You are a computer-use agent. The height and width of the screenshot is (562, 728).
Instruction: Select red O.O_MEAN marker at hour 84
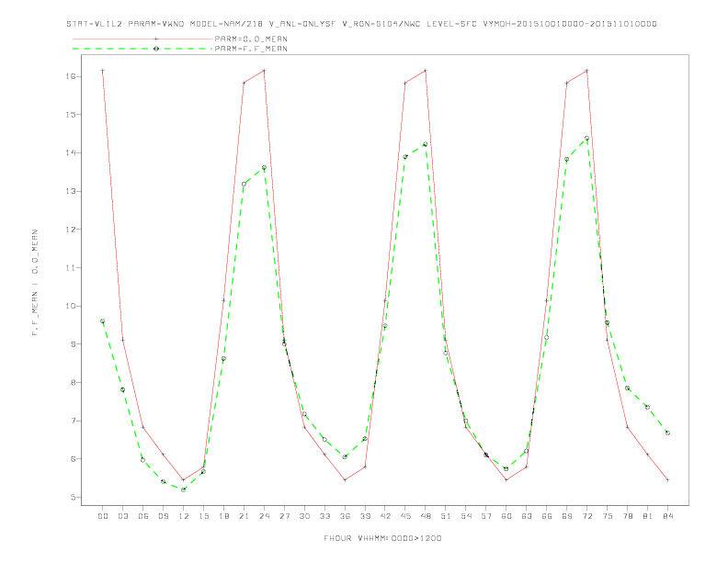667,480
